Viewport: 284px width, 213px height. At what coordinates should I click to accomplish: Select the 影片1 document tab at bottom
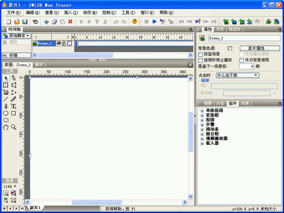click(35, 208)
